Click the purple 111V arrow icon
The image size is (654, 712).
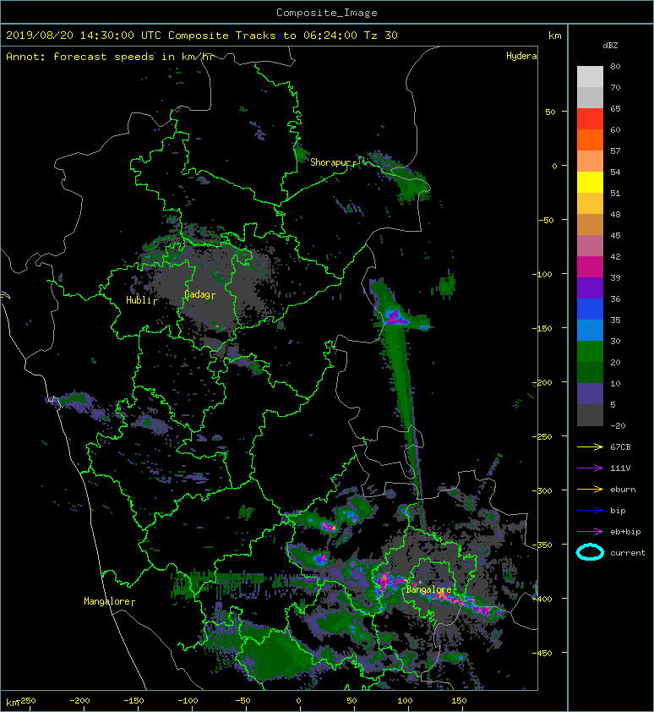590,468
